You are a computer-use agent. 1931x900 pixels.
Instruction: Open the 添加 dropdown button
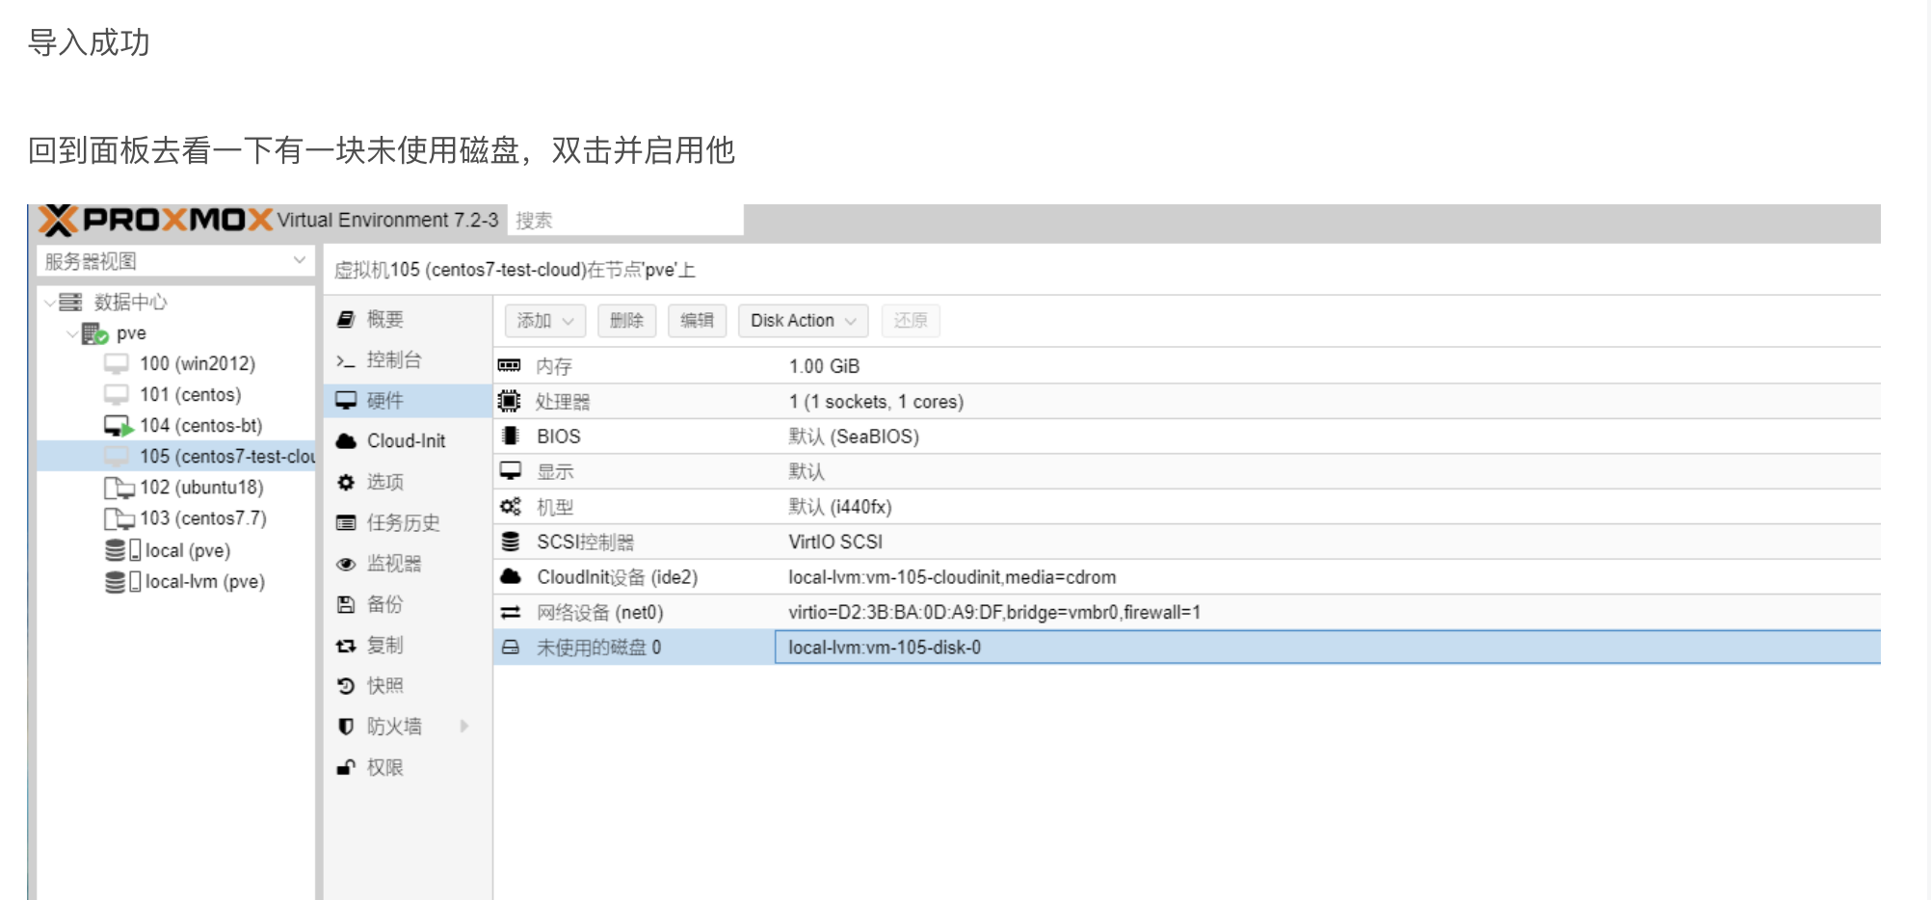(x=544, y=321)
